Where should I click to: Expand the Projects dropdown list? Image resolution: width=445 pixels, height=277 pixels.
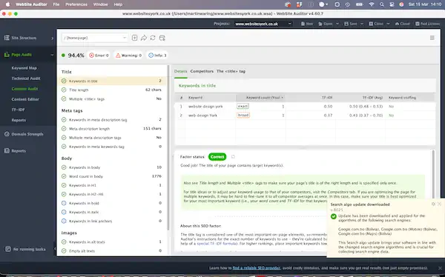[x=263, y=24]
